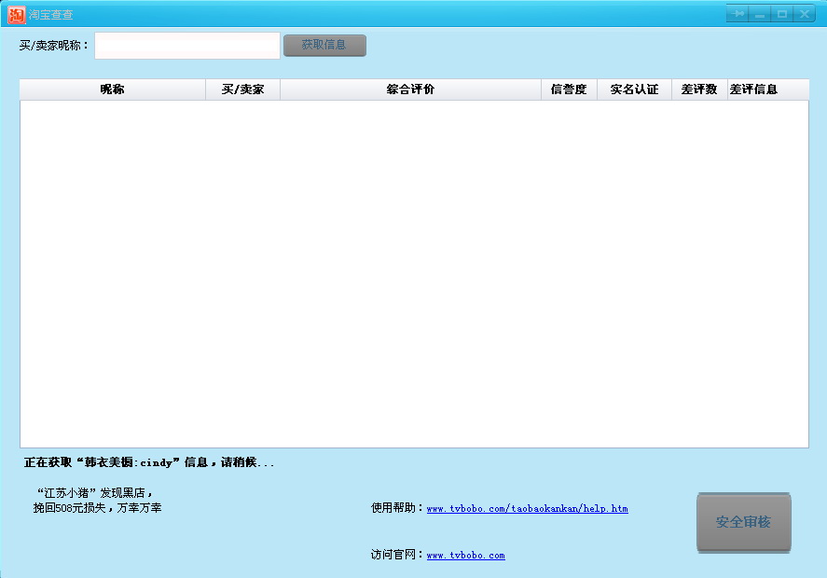Open the www.tvbobo.com official site link
Image resolution: width=827 pixels, height=578 pixels.
point(466,555)
